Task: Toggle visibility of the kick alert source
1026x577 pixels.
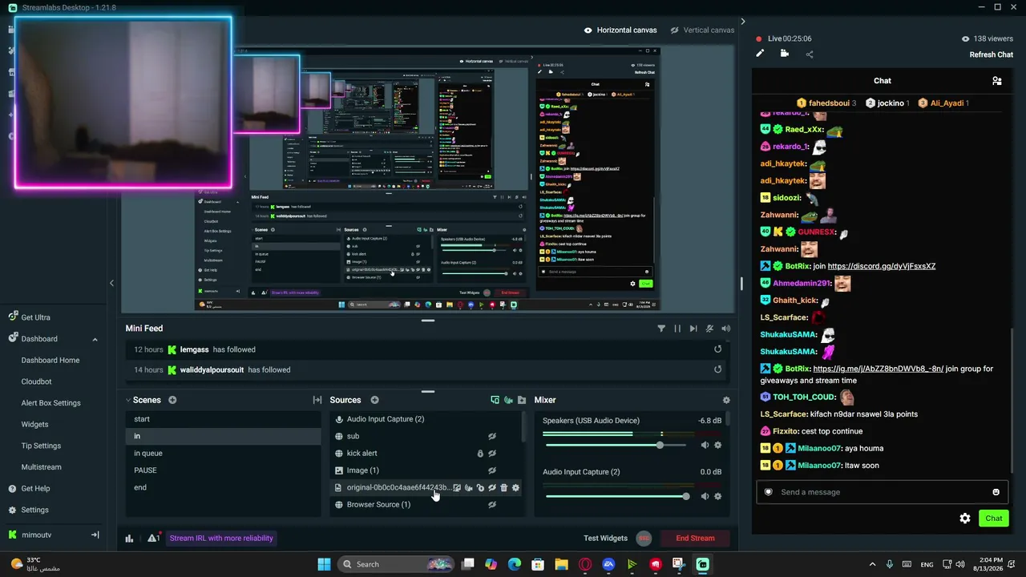Action: [x=492, y=454]
